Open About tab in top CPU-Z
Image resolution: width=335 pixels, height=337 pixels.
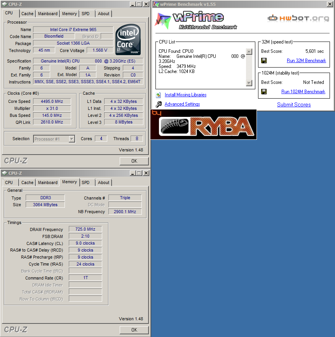(103, 14)
